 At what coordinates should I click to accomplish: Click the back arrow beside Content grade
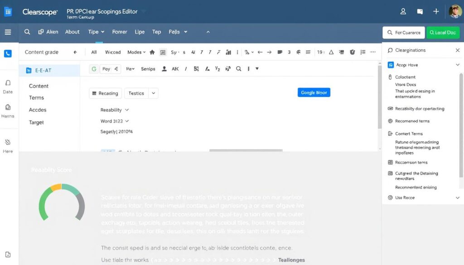75,52
